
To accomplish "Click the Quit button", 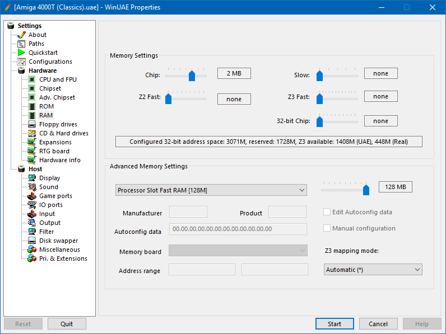I will coord(67,324).
